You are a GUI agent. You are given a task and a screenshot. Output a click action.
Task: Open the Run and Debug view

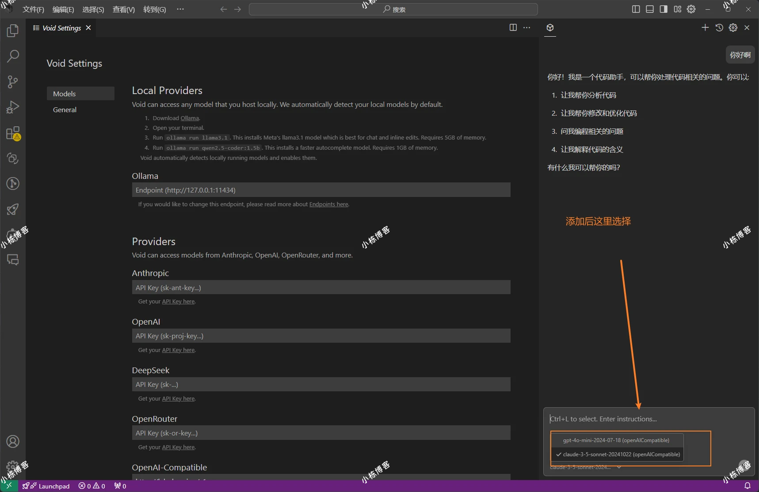tap(13, 107)
